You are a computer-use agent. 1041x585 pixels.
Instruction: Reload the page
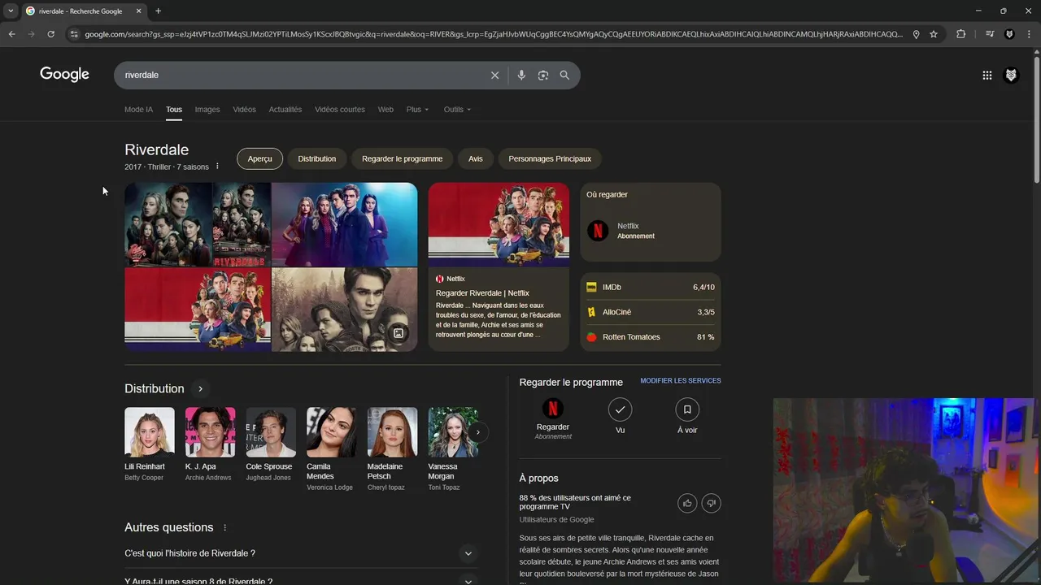click(x=50, y=34)
